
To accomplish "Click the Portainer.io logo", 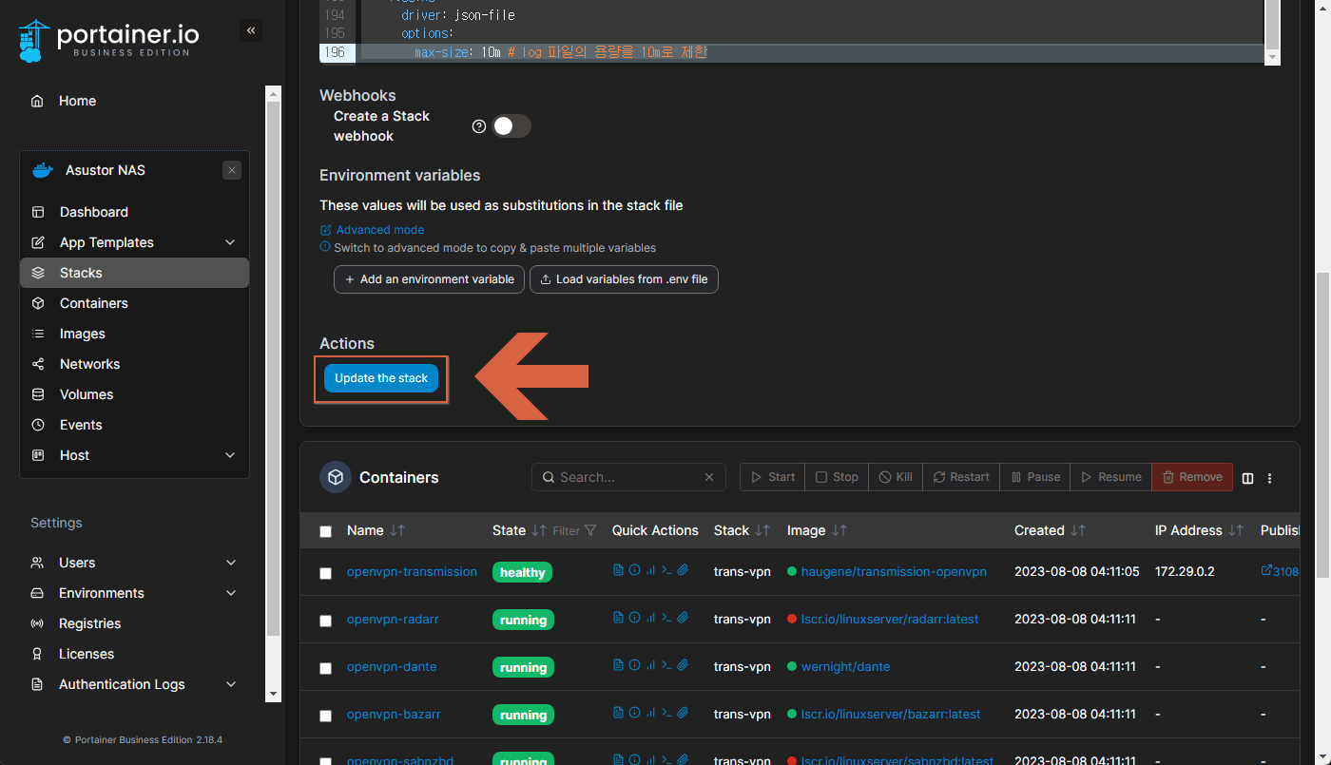I will pyautogui.click(x=109, y=40).
